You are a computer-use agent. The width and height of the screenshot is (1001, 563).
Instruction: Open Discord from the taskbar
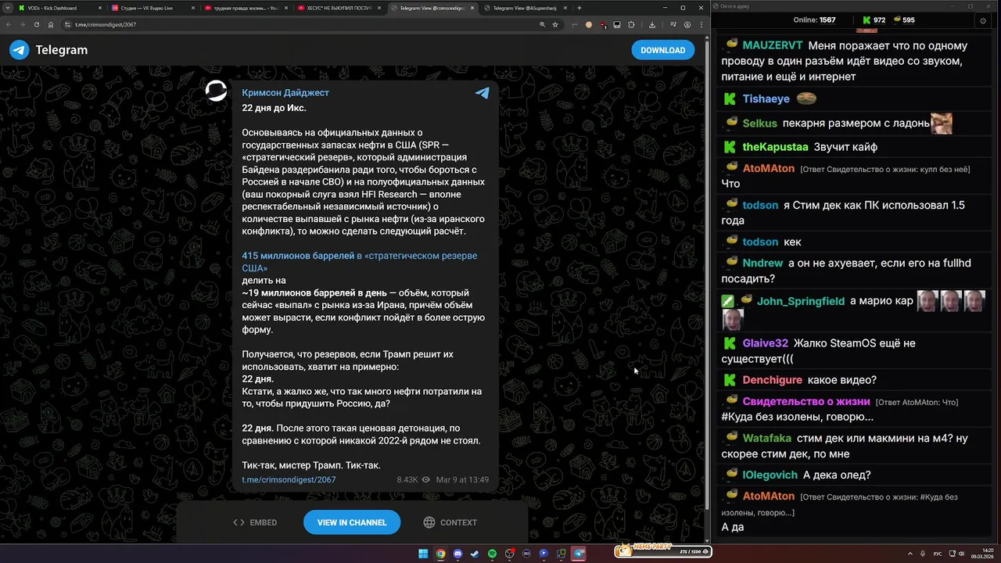(457, 554)
